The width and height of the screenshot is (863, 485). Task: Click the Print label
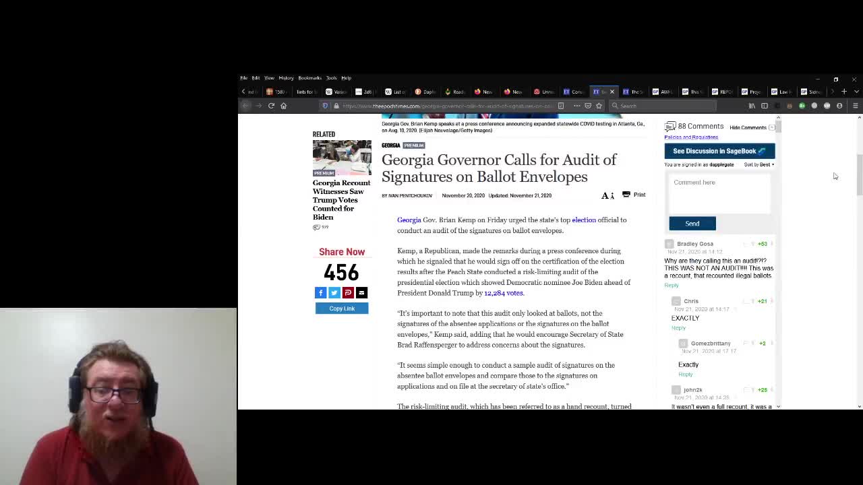pos(639,195)
